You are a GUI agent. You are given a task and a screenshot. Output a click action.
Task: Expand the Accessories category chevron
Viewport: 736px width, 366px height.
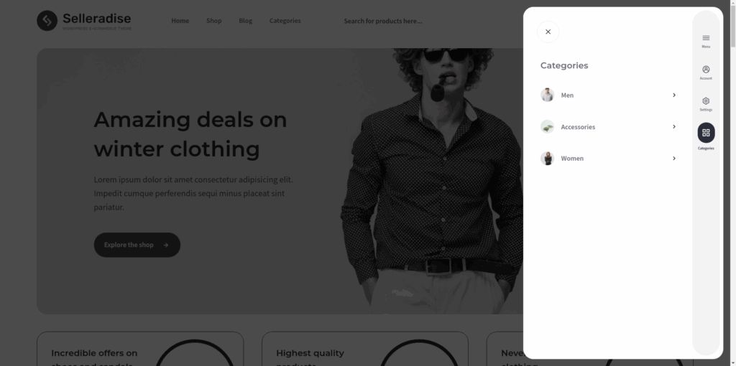click(x=674, y=126)
